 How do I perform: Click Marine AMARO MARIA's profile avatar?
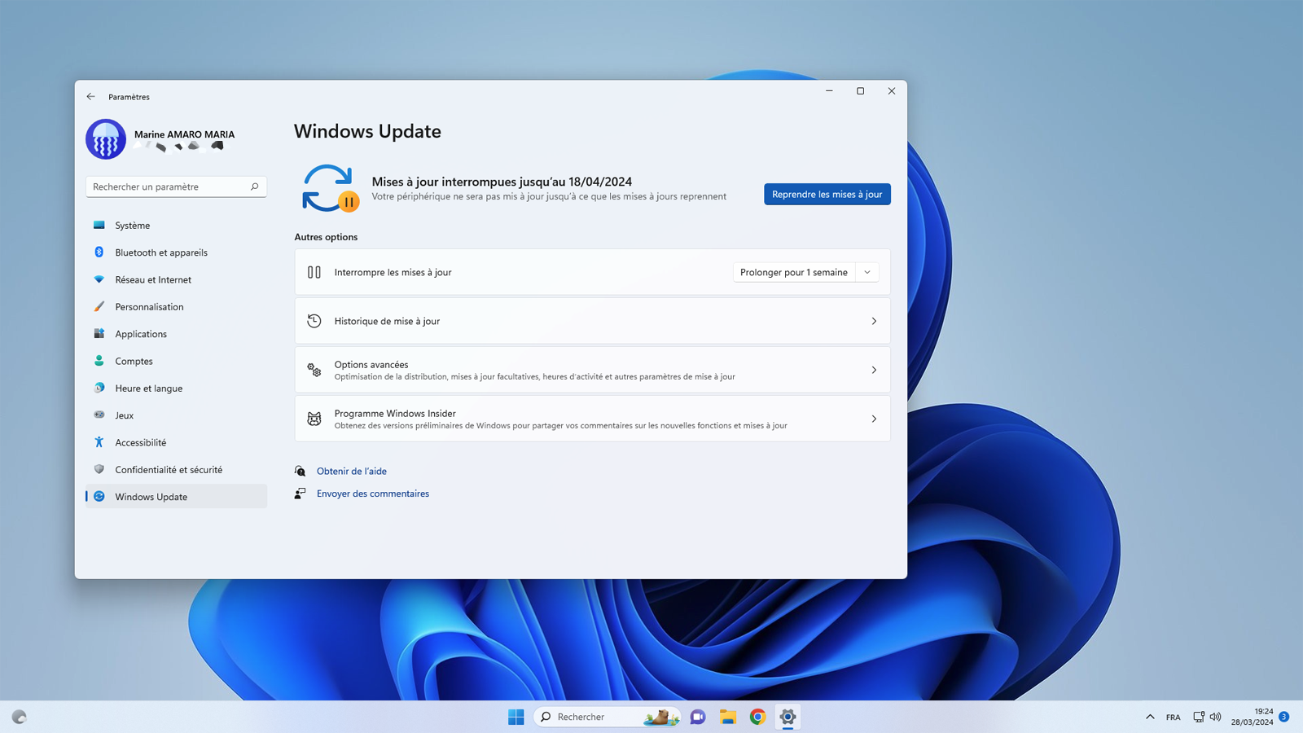tap(106, 138)
